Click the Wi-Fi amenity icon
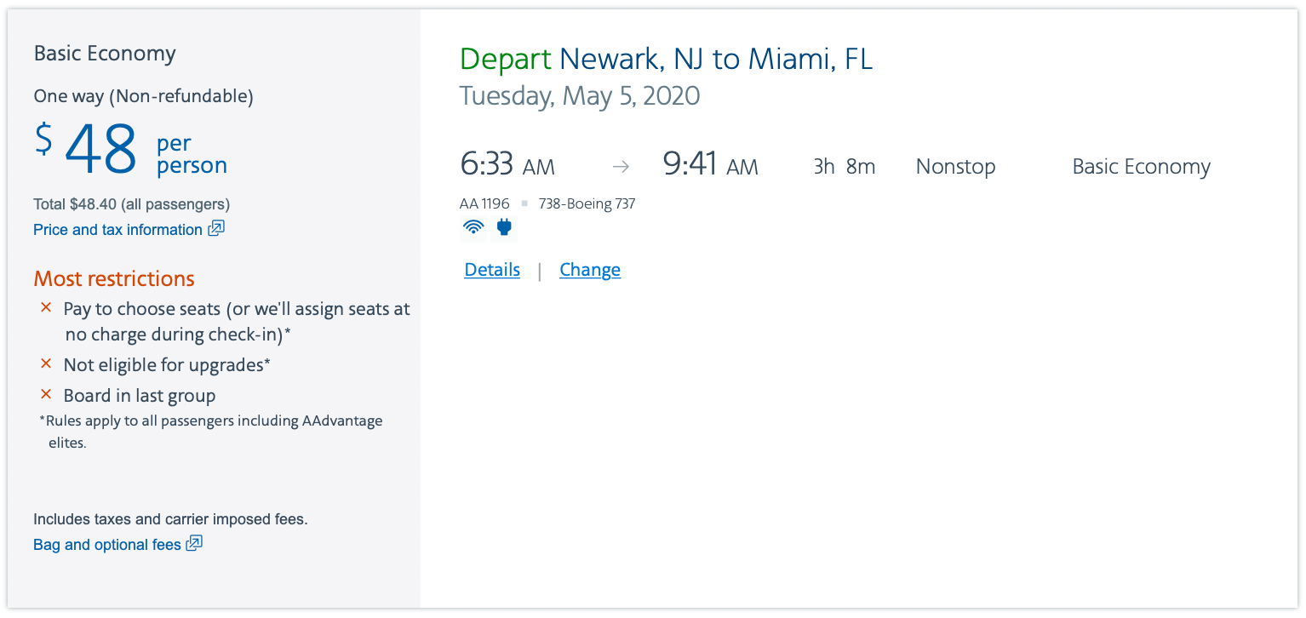This screenshot has width=1306, height=618. click(x=474, y=227)
